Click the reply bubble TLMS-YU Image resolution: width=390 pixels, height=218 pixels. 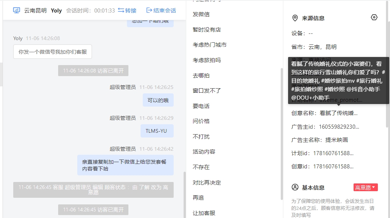click(157, 131)
